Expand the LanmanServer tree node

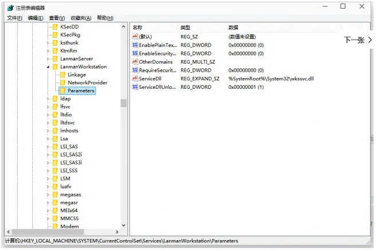pos(48,59)
